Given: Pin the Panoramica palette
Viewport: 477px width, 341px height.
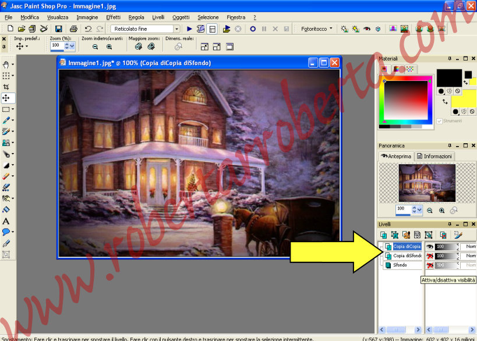Looking at the screenshot, I should [450, 145].
